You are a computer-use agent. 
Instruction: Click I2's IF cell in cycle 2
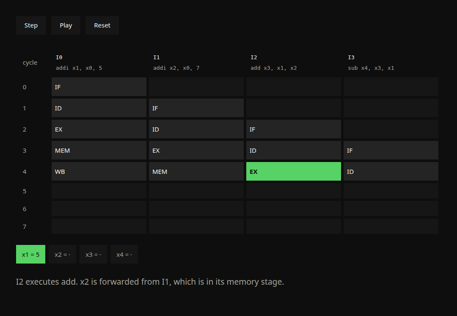pyautogui.click(x=294, y=129)
